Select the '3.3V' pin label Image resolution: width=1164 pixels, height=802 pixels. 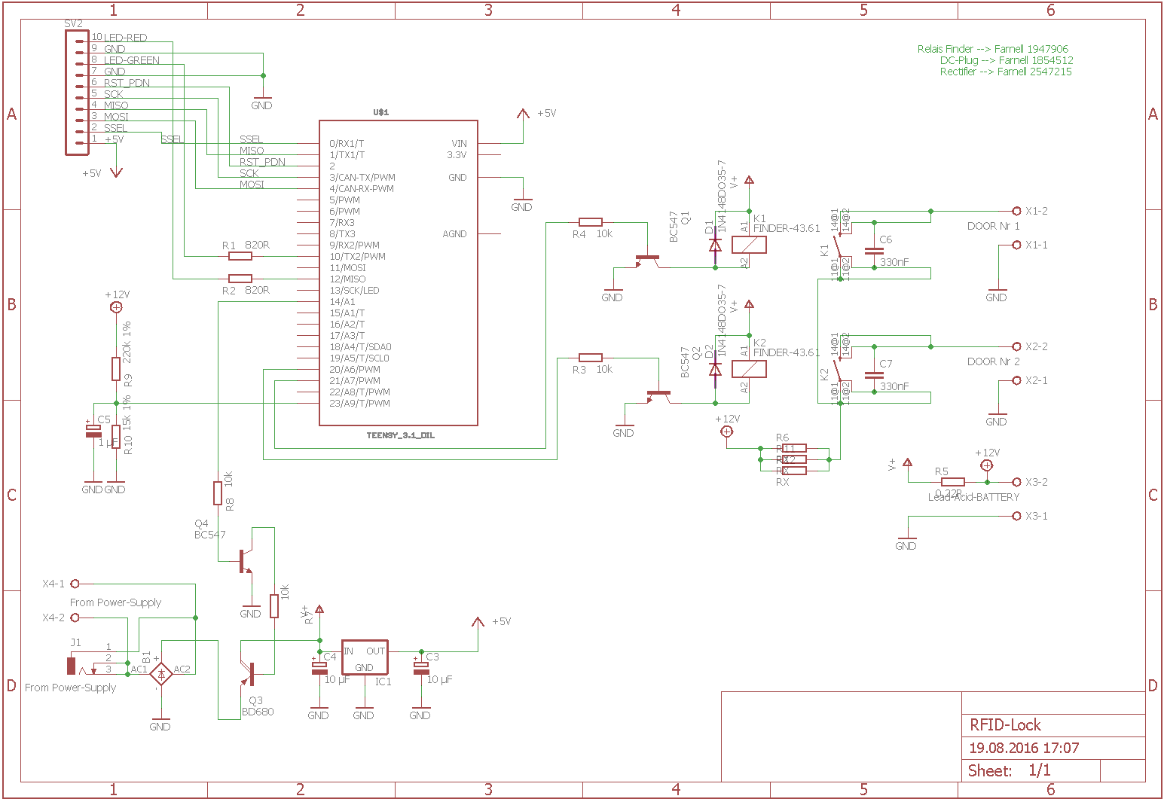coord(457,155)
